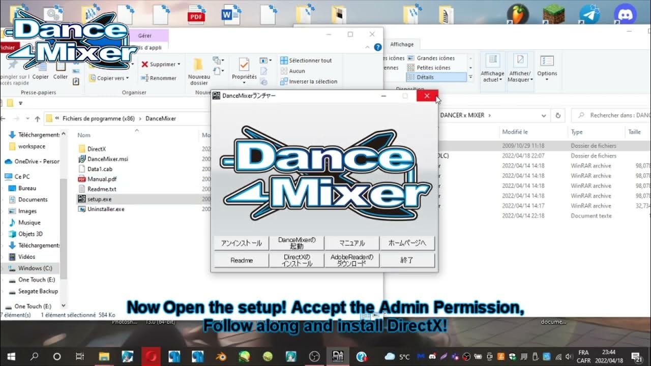Image resolution: width=651 pixels, height=366 pixels.
Task: Click the up-arrow navigation button in left Explorer
Action: 37,118
